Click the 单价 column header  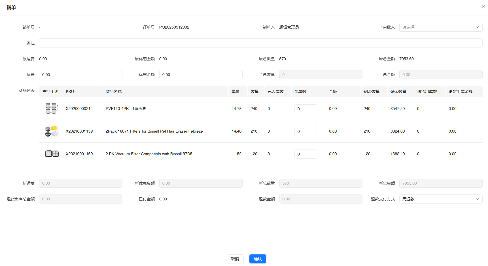coord(235,92)
